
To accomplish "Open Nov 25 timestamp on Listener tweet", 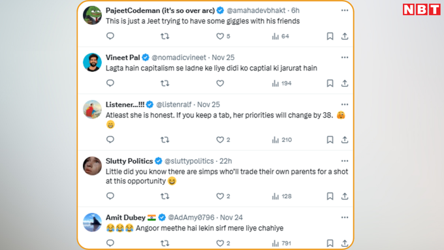I will coord(208,104).
